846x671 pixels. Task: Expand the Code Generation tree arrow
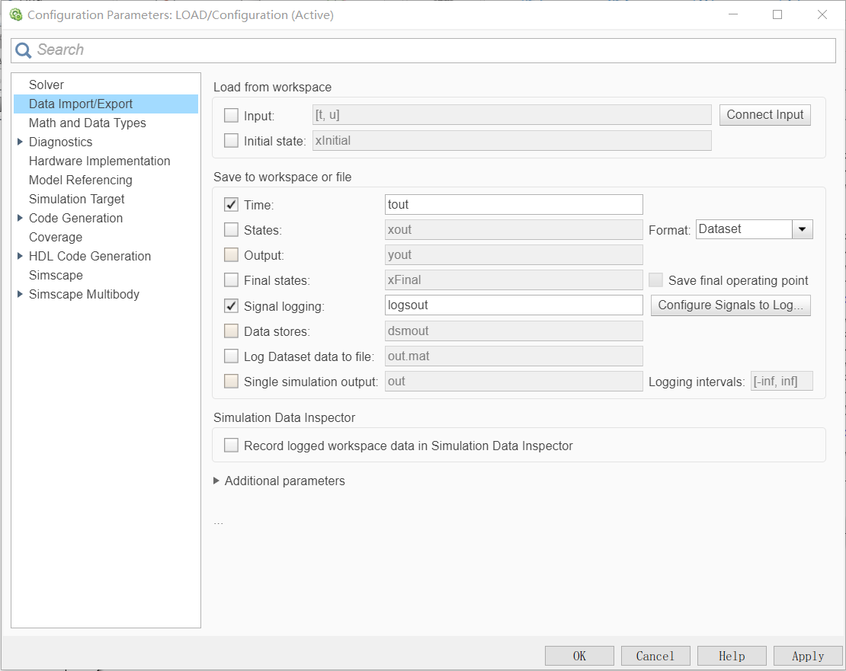tap(20, 218)
